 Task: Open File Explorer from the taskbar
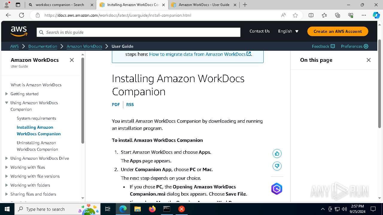tap(137, 209)
